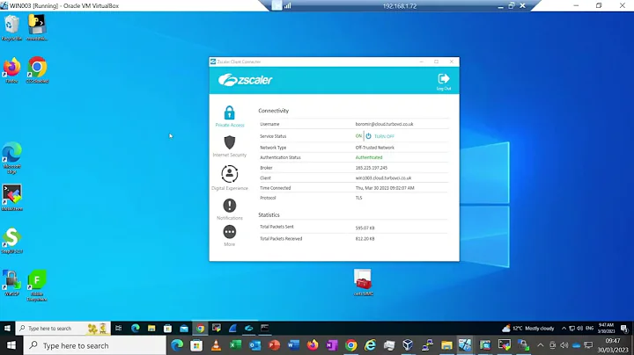
Task: Click the remote session signal strength icon
Action: (287, 5)
